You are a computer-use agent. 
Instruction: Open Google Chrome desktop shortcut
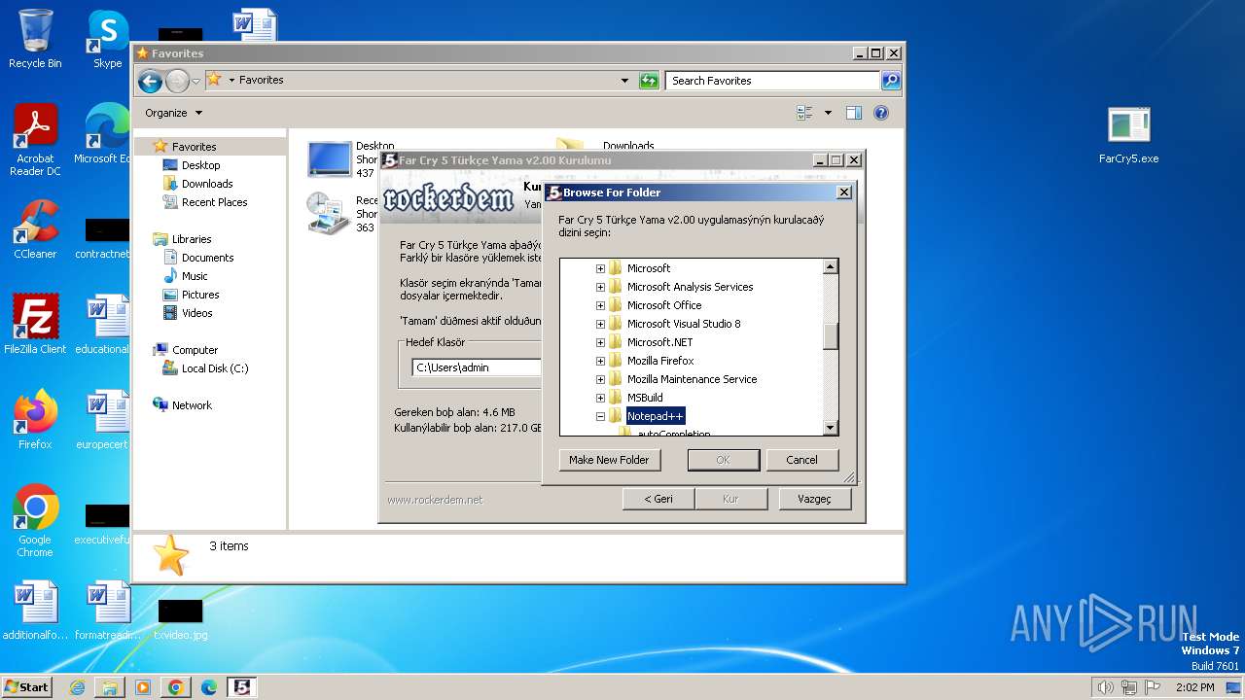pyautogui.click(x=35, y=521)
